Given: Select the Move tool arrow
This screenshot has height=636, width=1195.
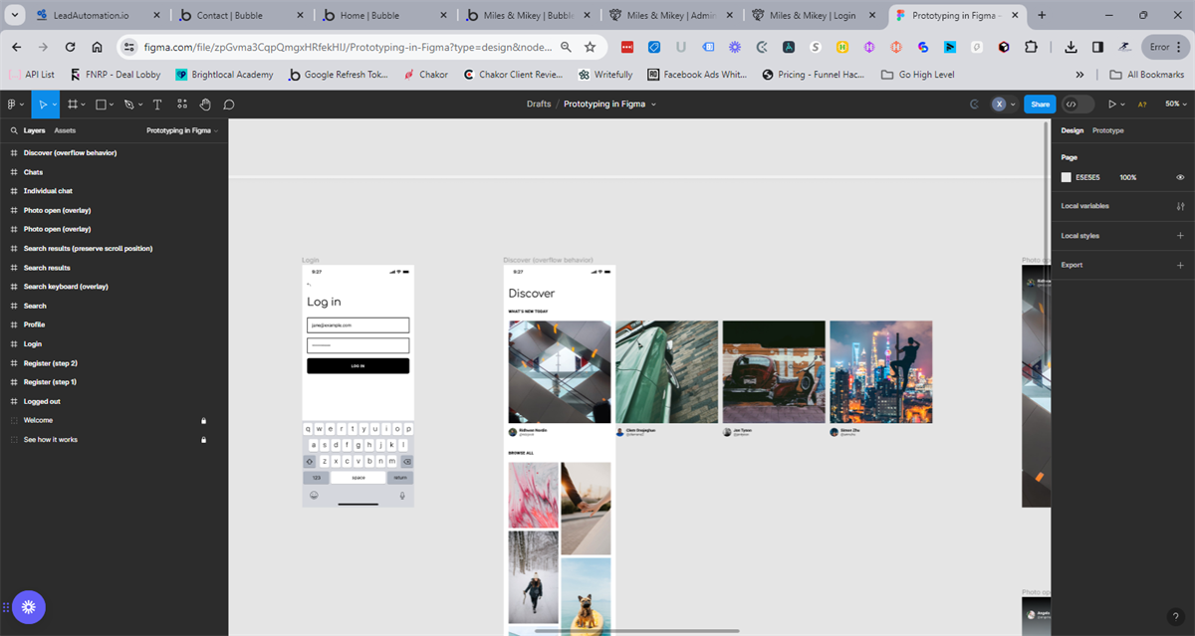Looking at the screenshot, I should [42, 105].
